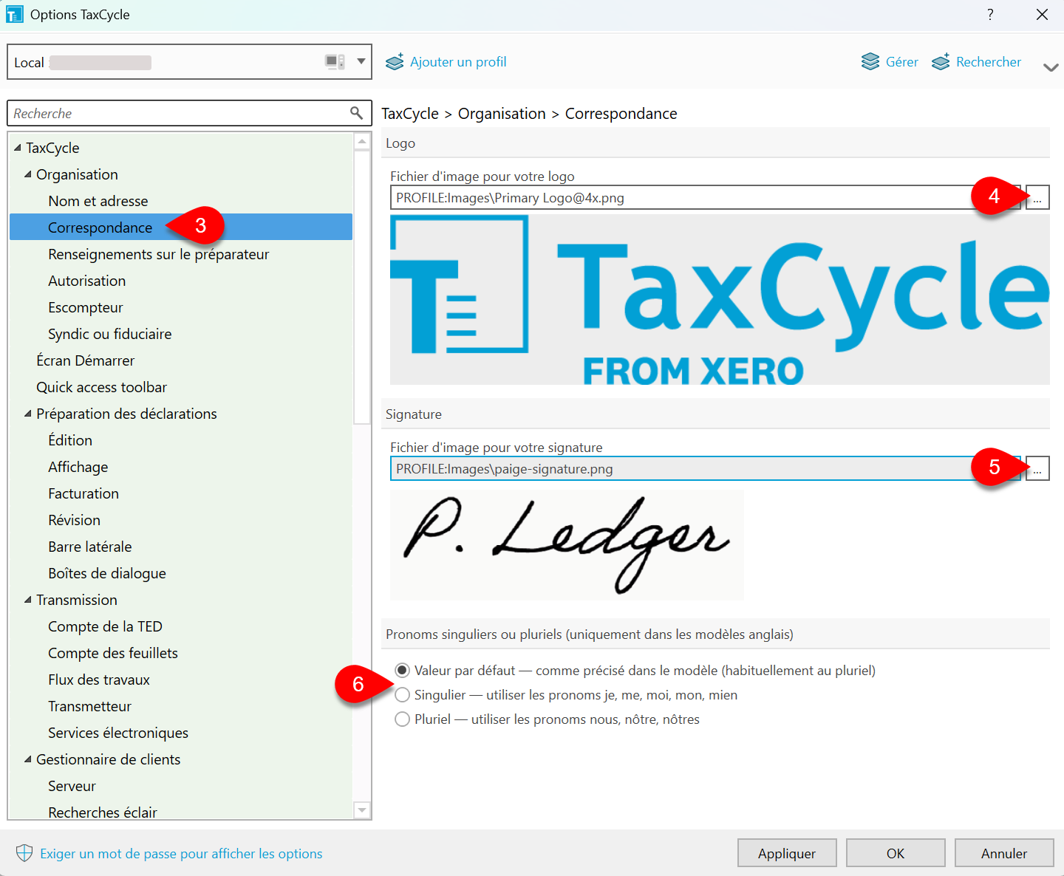Open Transmetteur settings page
The height and width of the screenshot is (876, 1064).
[90, 706]
